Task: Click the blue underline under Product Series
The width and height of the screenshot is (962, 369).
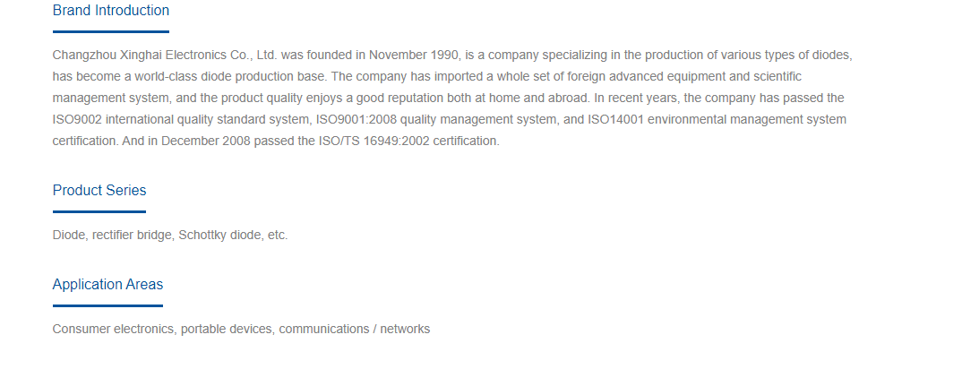Action: 99,211
